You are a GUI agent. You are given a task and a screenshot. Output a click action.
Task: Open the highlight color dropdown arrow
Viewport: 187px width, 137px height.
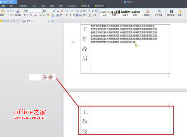pos(50,15)
